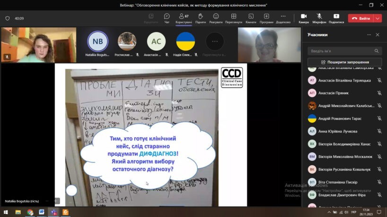Click the Поділитися share screen icon
This screenshot has width=387, height=217.
point(336,18)
